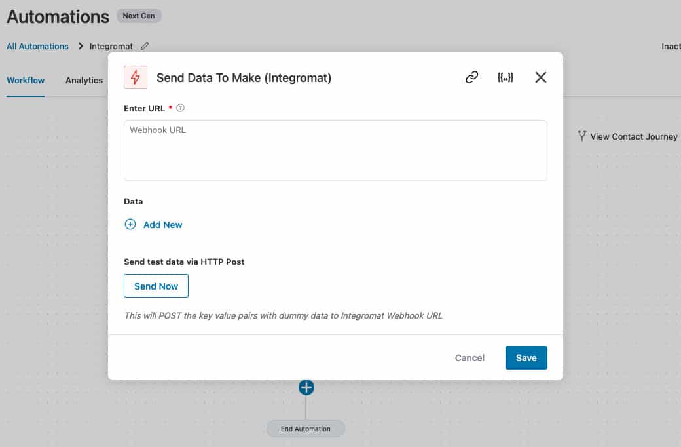Click the blue plus node above End Automation
681x447 pixels.
tap(306, 387)
